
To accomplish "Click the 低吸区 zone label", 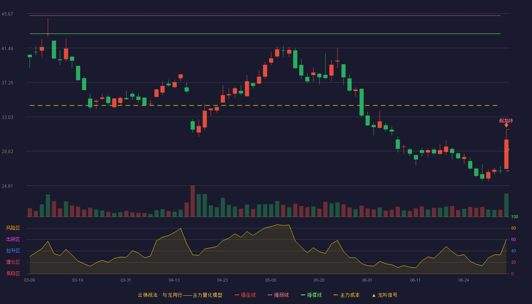I will pos(13,273).
